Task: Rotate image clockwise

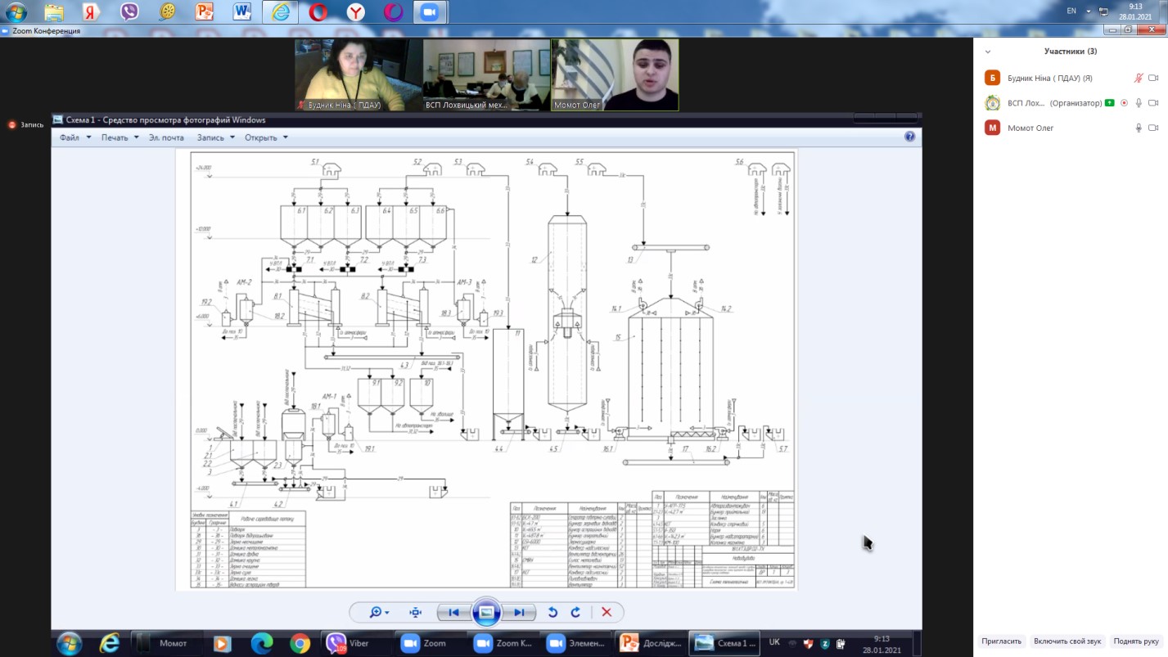Action: coord(575,612)
